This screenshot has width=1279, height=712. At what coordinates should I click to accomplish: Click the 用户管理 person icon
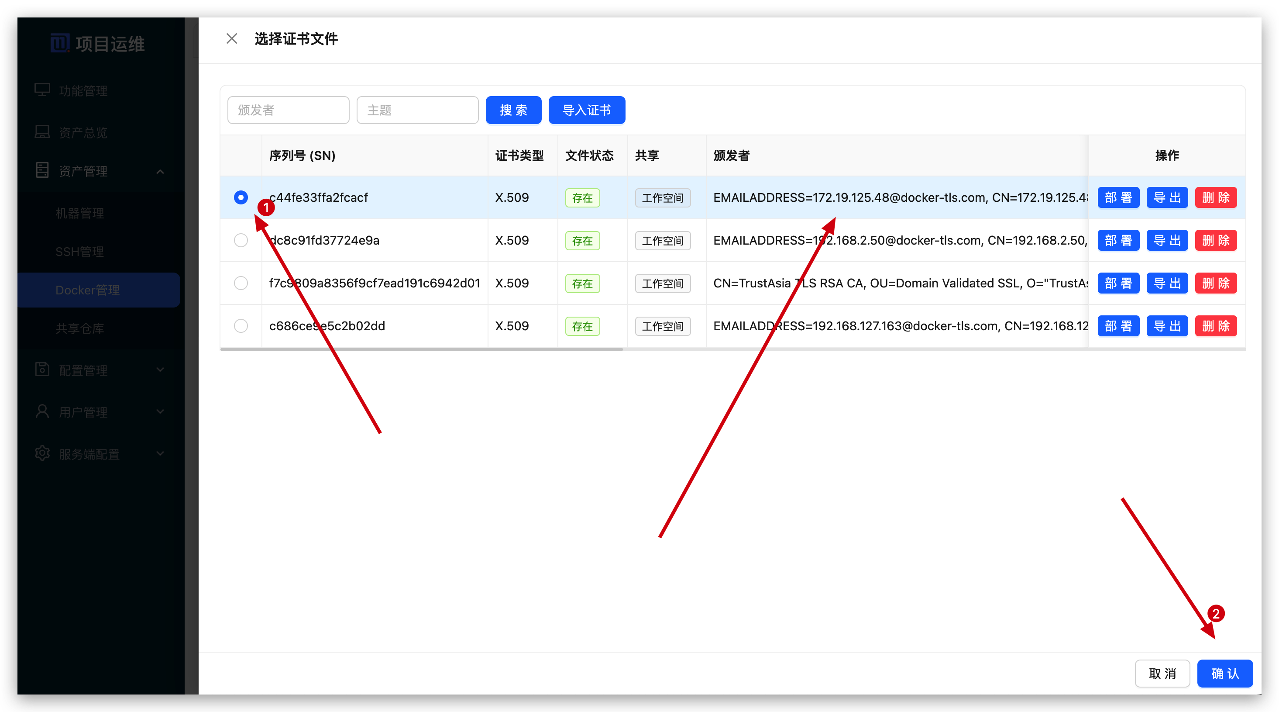coord(42,411)
